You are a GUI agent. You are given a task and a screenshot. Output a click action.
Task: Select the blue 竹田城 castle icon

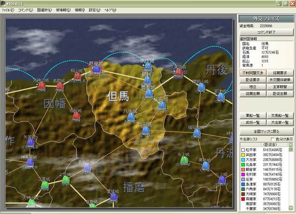click(x=145, y=130)
